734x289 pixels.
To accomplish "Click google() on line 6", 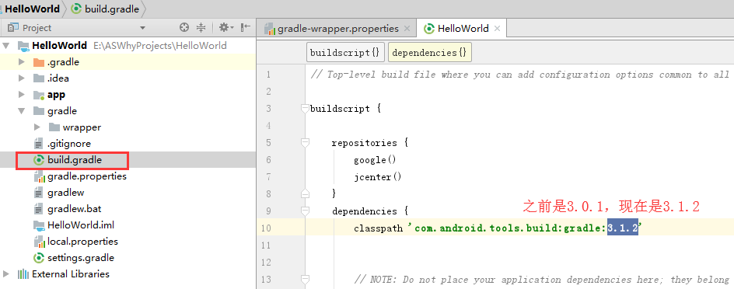I will (375, 160).
